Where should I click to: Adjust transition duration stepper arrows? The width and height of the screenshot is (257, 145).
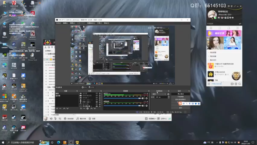point(168,97)
